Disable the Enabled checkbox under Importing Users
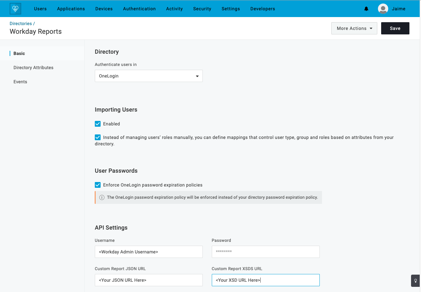Viewport: 421px width, 292px height. [x=98, y=124]
